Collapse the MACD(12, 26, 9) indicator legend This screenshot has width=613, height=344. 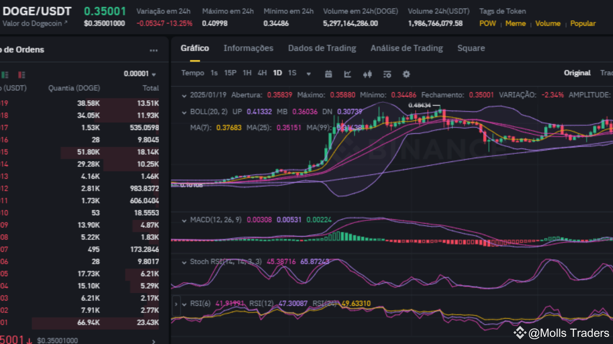[184, 220]
